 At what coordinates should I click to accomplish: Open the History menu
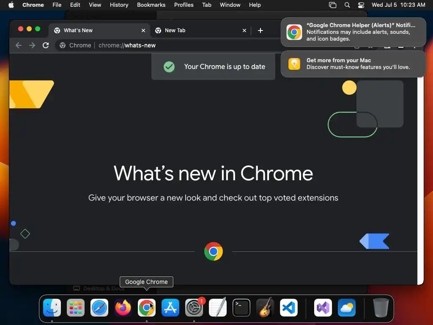tap(119, 5)
